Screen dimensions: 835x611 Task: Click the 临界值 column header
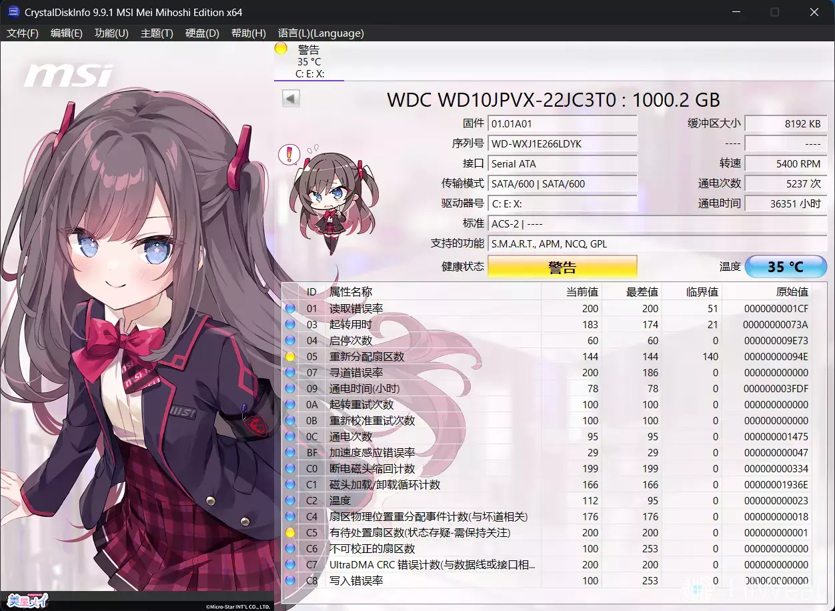click(692, 291)
